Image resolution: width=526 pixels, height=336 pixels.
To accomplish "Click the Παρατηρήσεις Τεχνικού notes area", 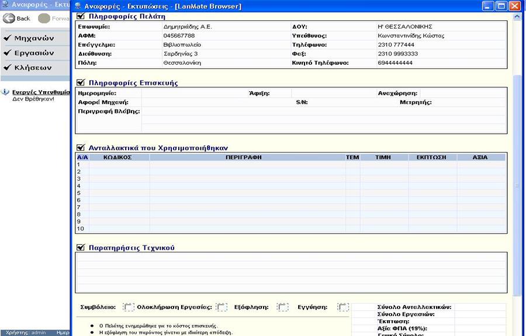I will click(x=291, y=273).
